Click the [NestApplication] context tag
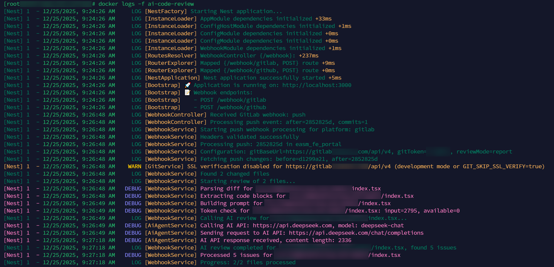554x267 pixels. click(x=172, y=78)
